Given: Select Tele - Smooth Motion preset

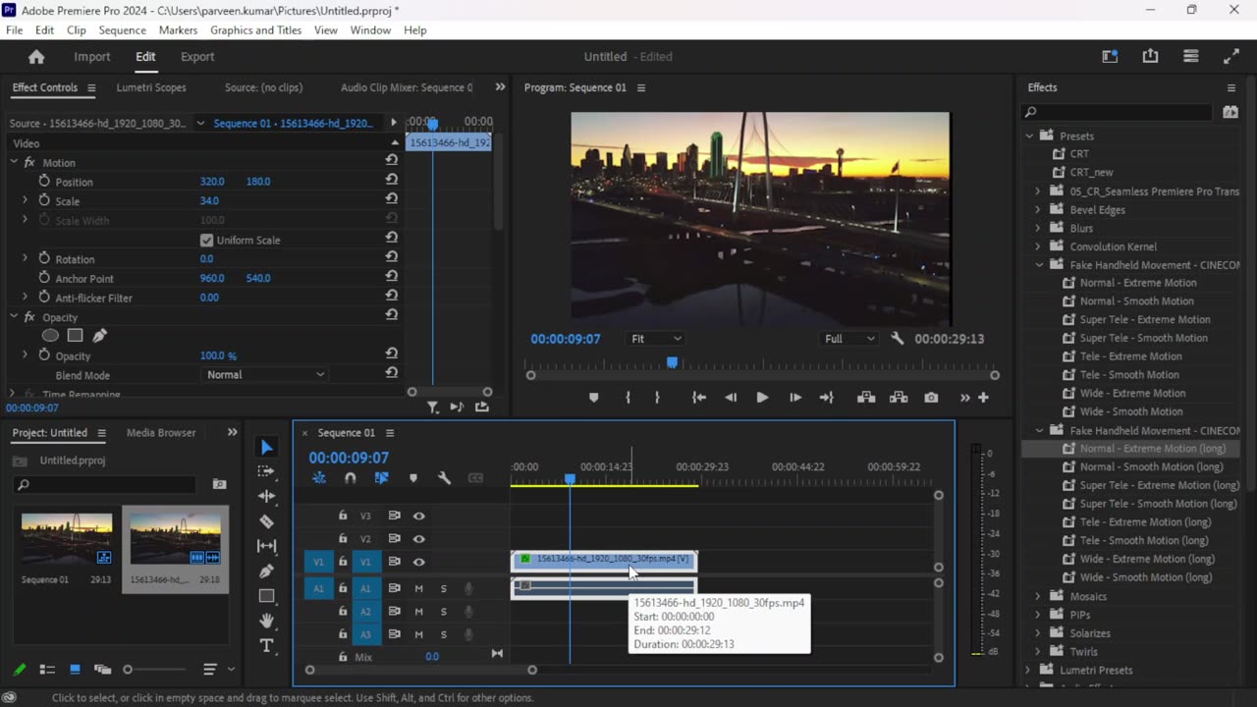Looking at the screenshot, I should 1129,374.
